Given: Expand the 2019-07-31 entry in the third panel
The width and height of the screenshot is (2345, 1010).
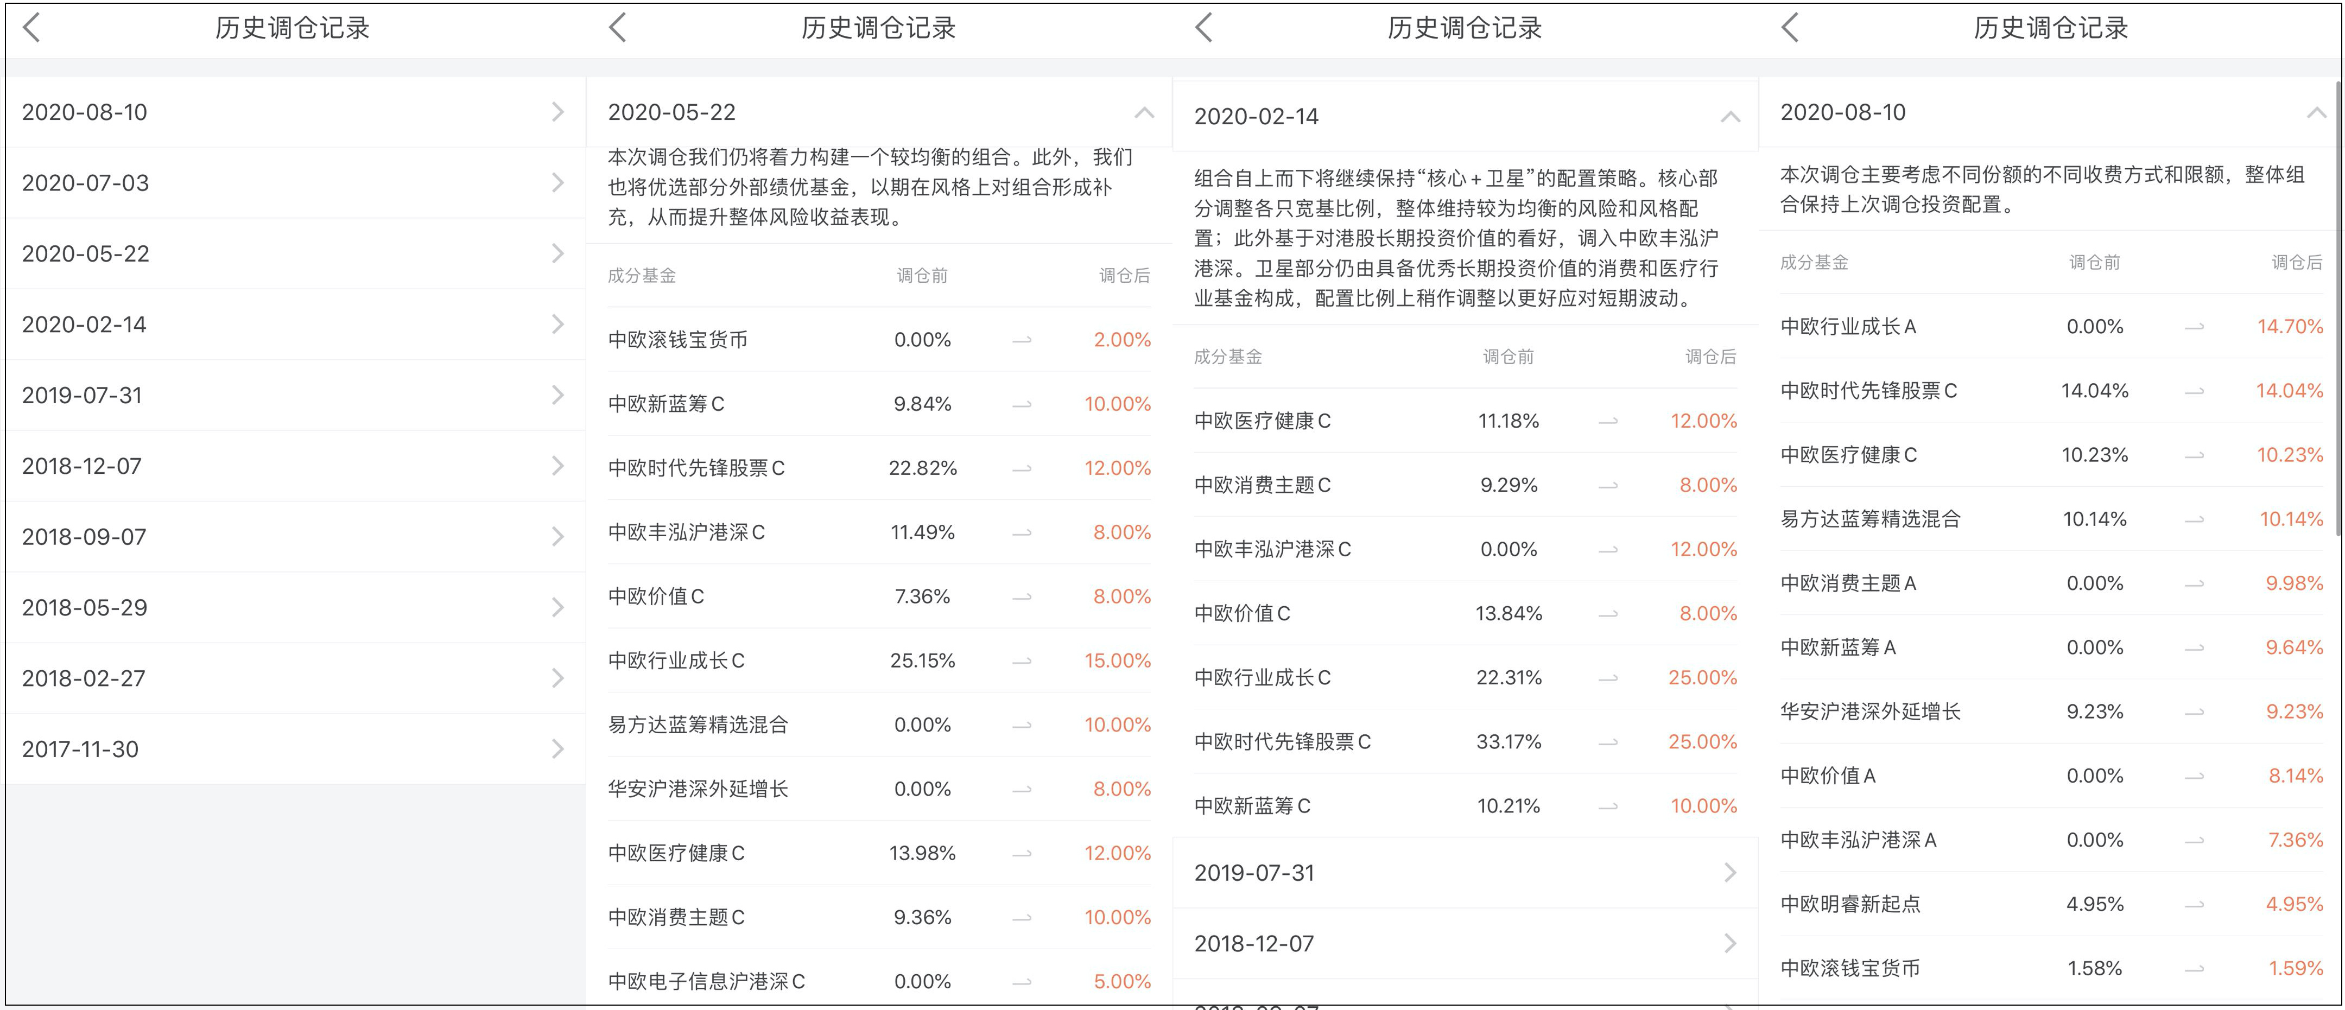Looking at the screenshot, I should pyautogui.click(x=1466, y=872).
